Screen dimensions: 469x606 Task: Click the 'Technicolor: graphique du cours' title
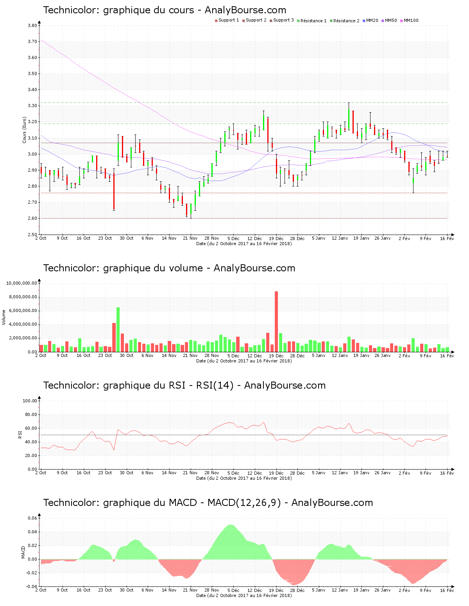point(118,10)
